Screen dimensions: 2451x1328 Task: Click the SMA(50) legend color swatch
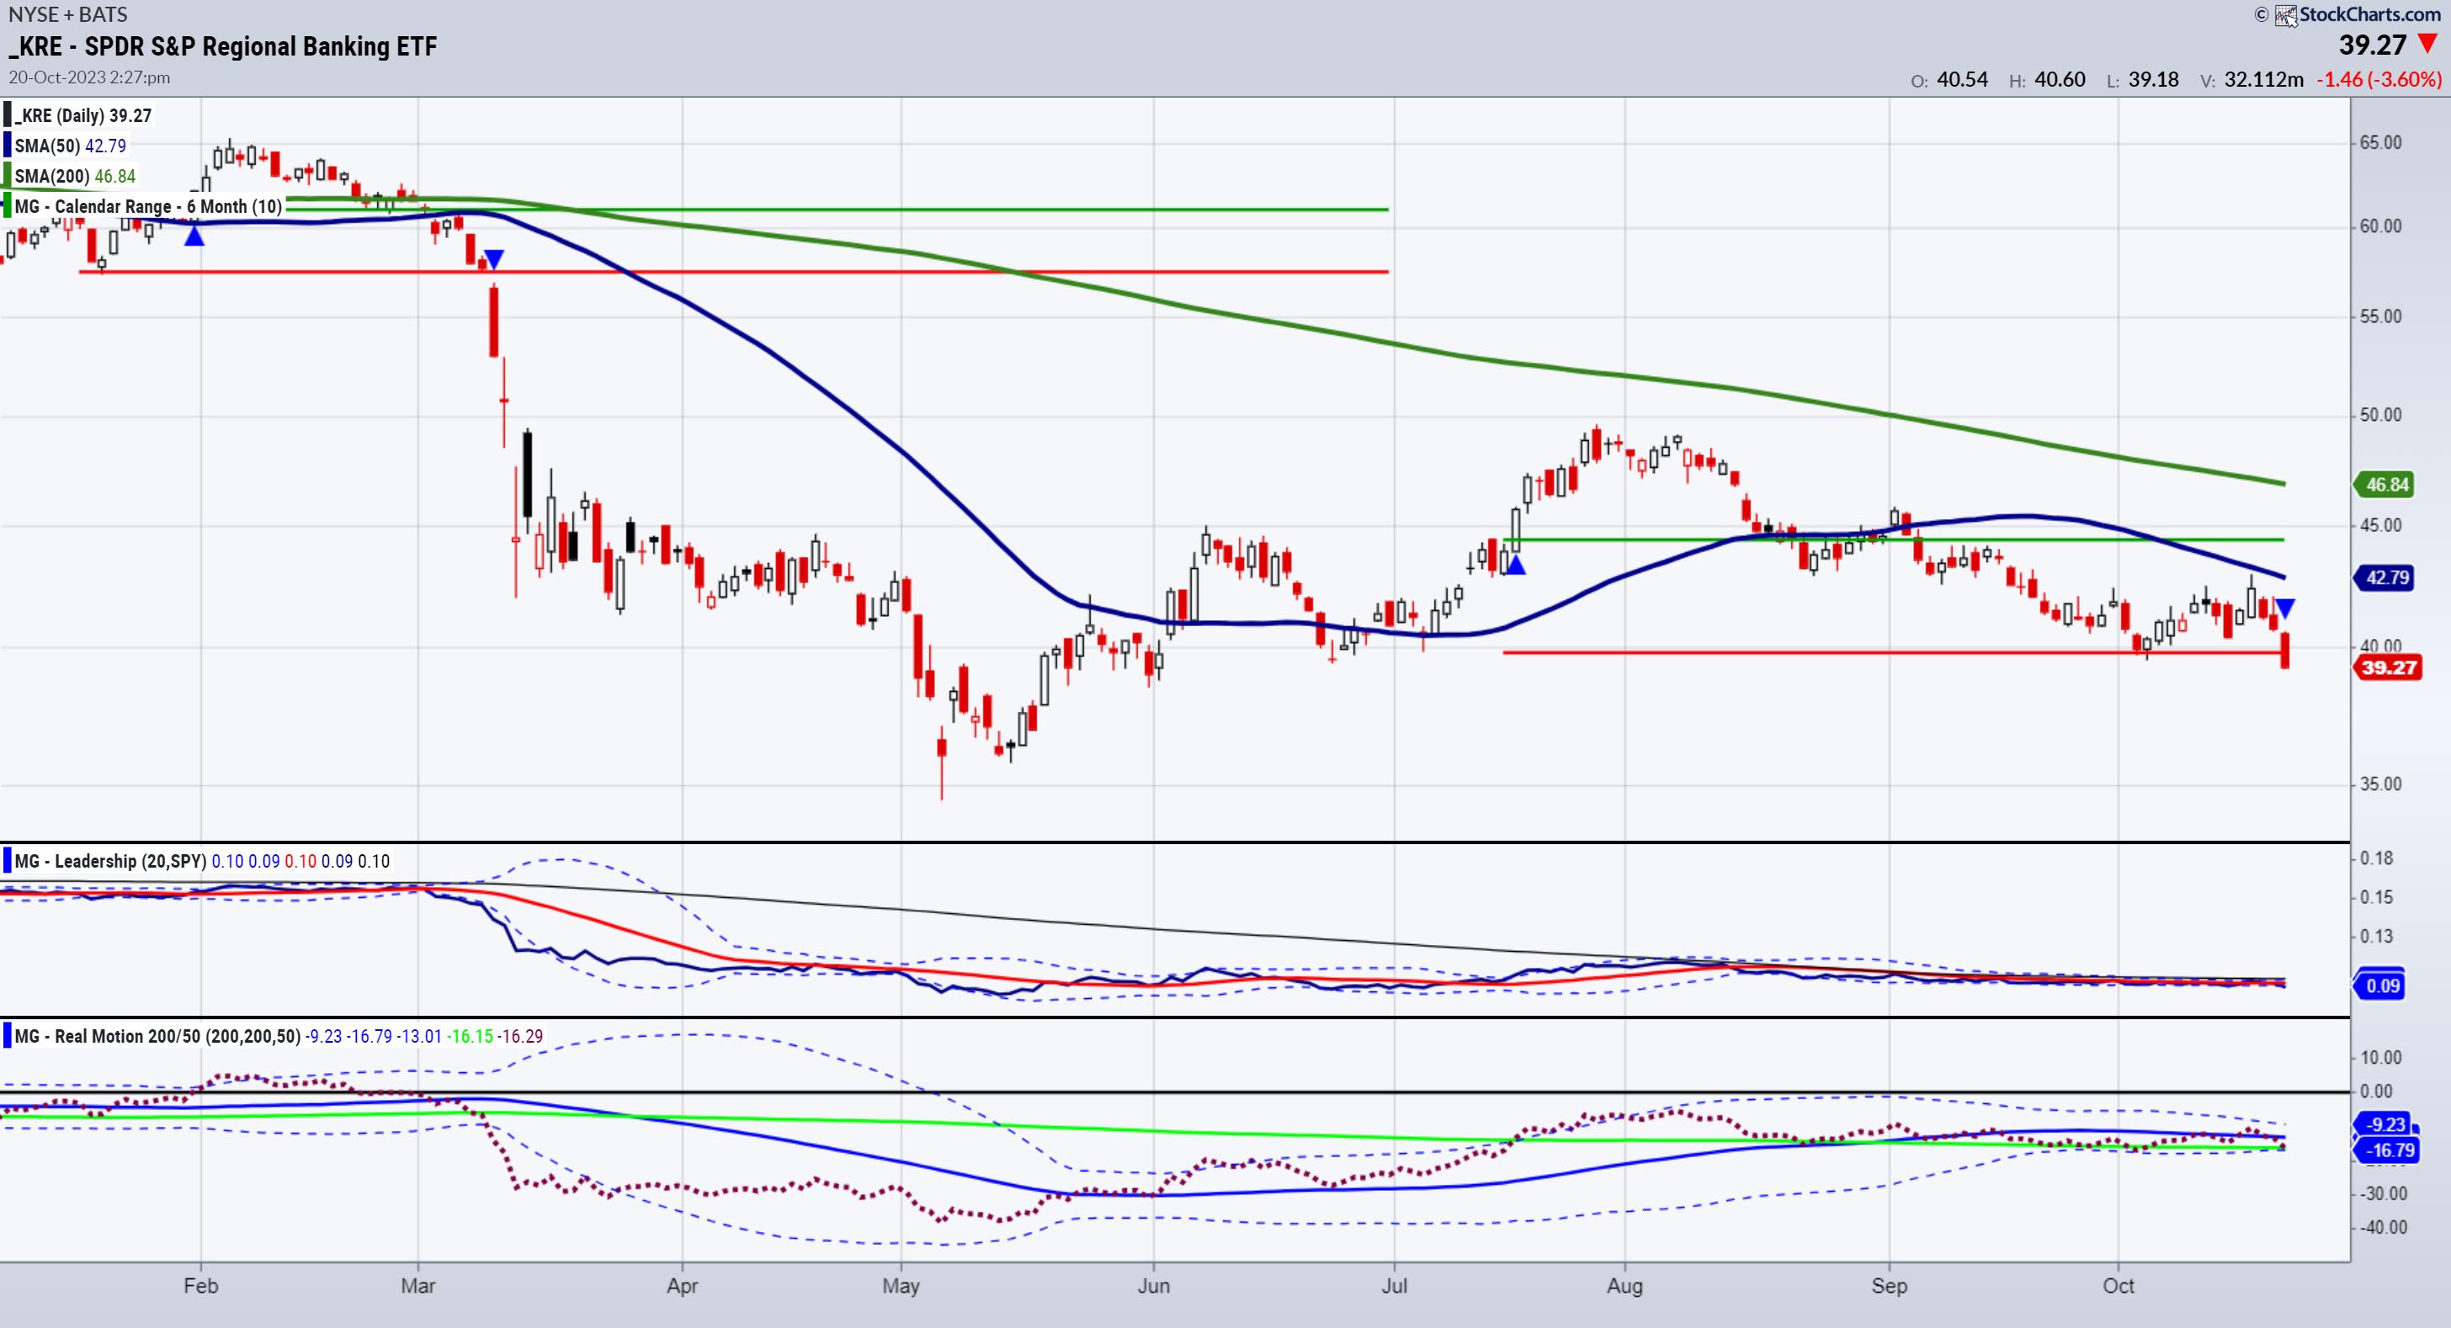click(x=8, y=146)
